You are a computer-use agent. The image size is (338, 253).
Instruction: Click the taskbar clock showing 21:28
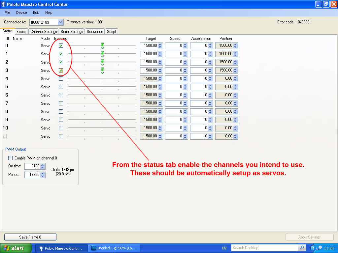click(x=329, y=248)
